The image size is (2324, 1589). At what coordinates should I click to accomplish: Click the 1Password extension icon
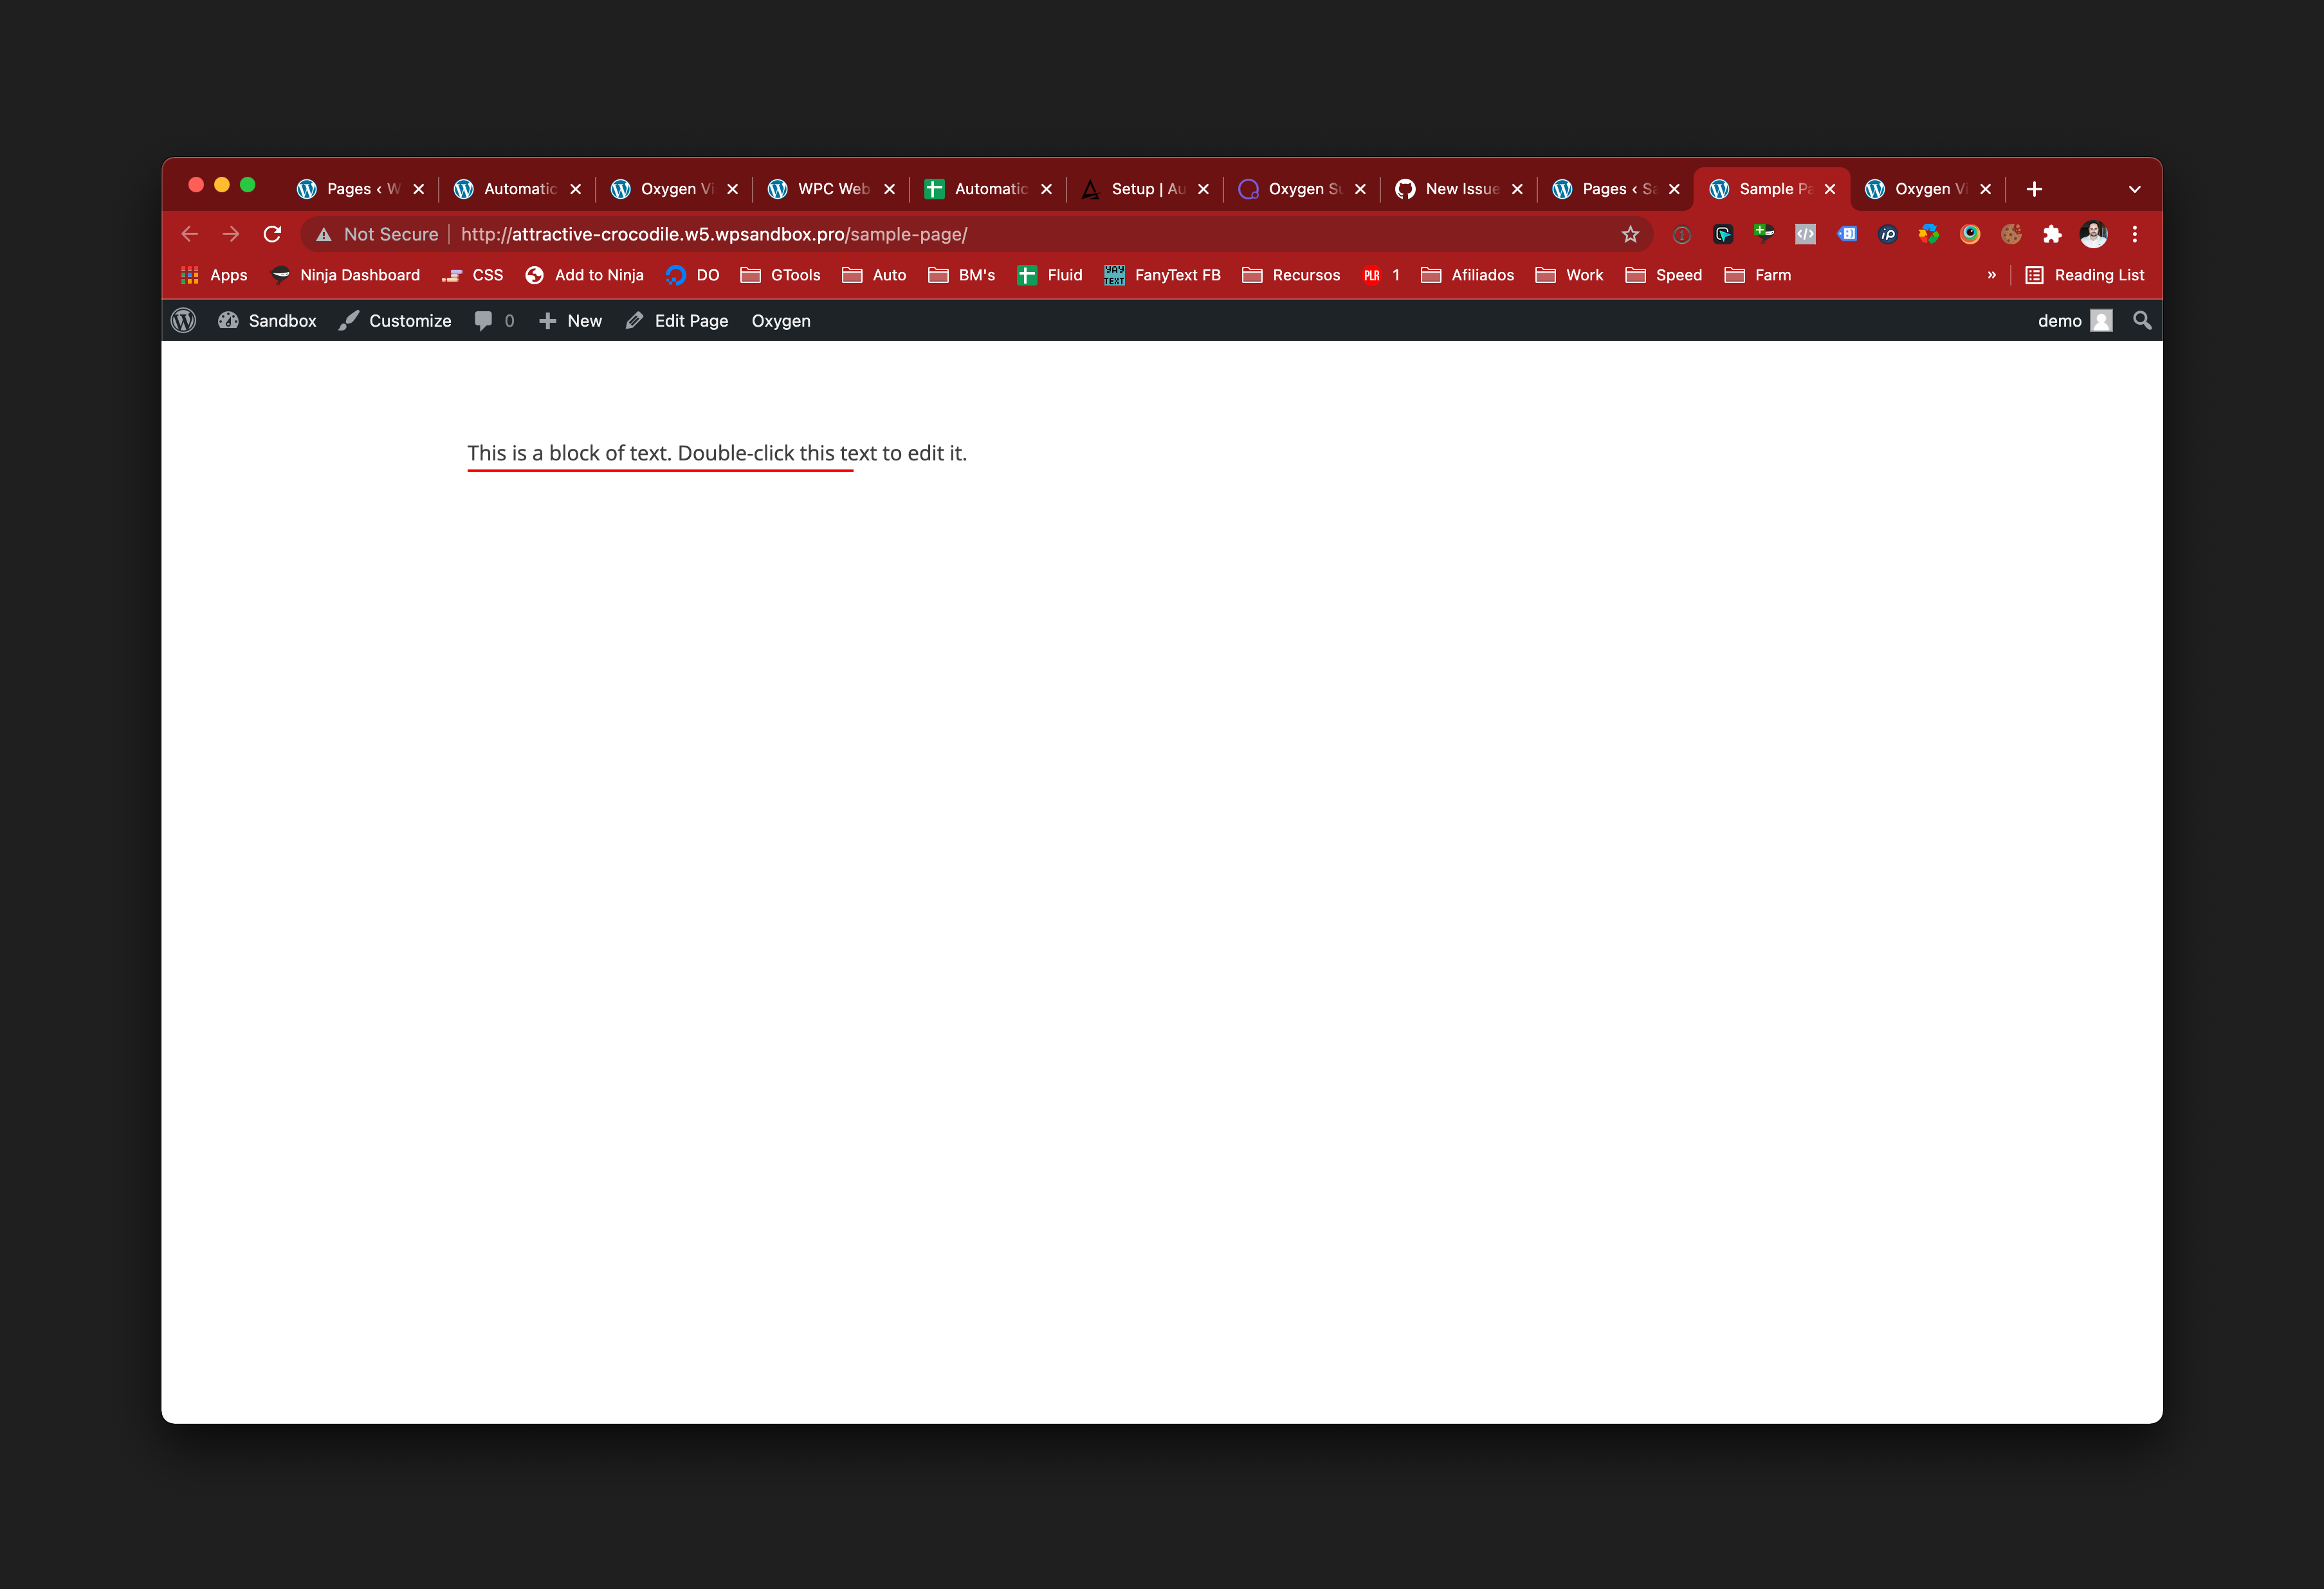point(1681,234)
